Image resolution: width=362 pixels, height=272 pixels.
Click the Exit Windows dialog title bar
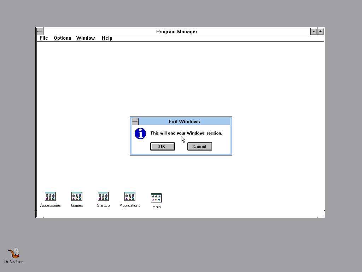(x=184, y=121)
